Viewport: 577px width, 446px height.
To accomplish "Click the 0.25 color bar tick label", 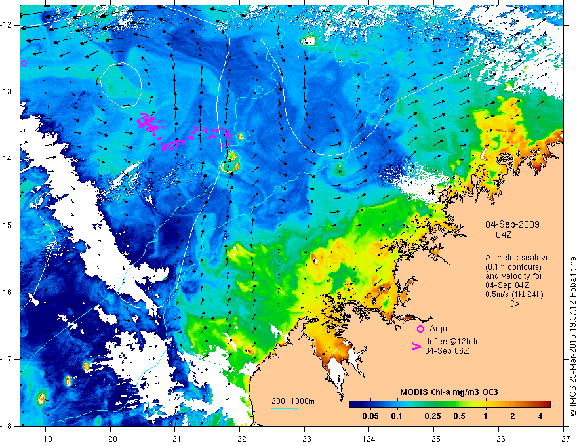I will [x=432, y=416].
